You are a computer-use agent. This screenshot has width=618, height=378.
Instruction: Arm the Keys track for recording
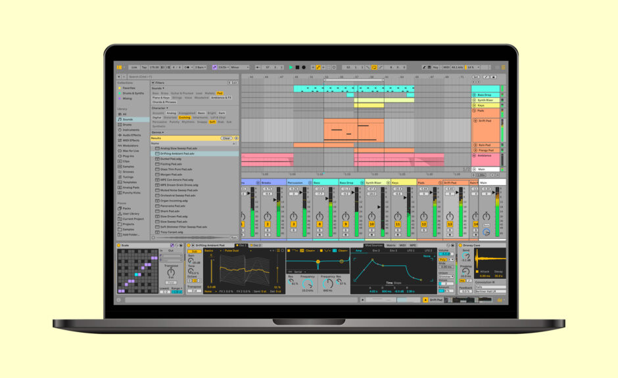coord(396,234)
